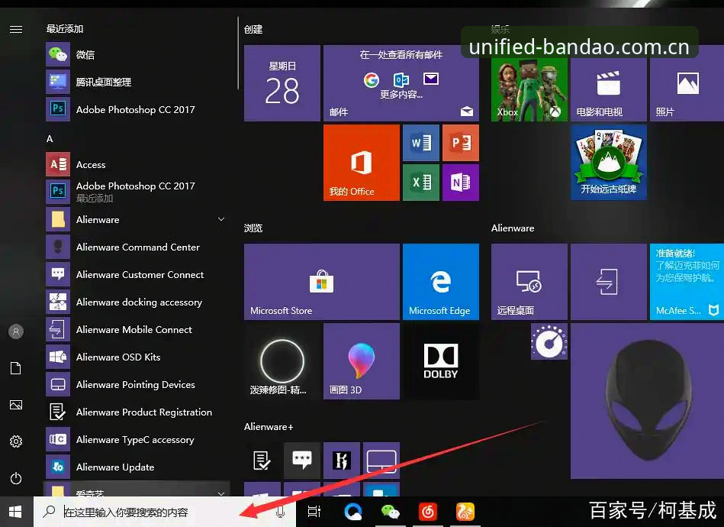Launch the Word tile

coord(421,143)
